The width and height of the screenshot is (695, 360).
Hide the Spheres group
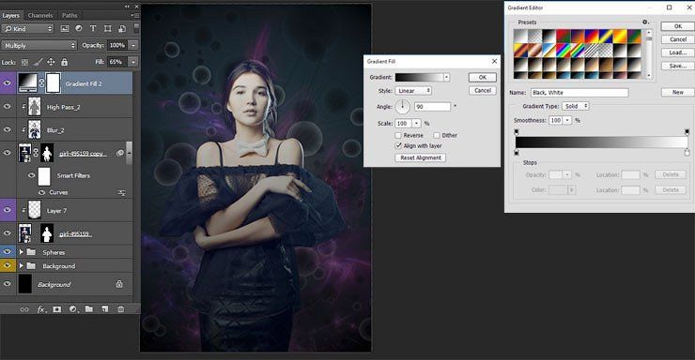(8, 251)
